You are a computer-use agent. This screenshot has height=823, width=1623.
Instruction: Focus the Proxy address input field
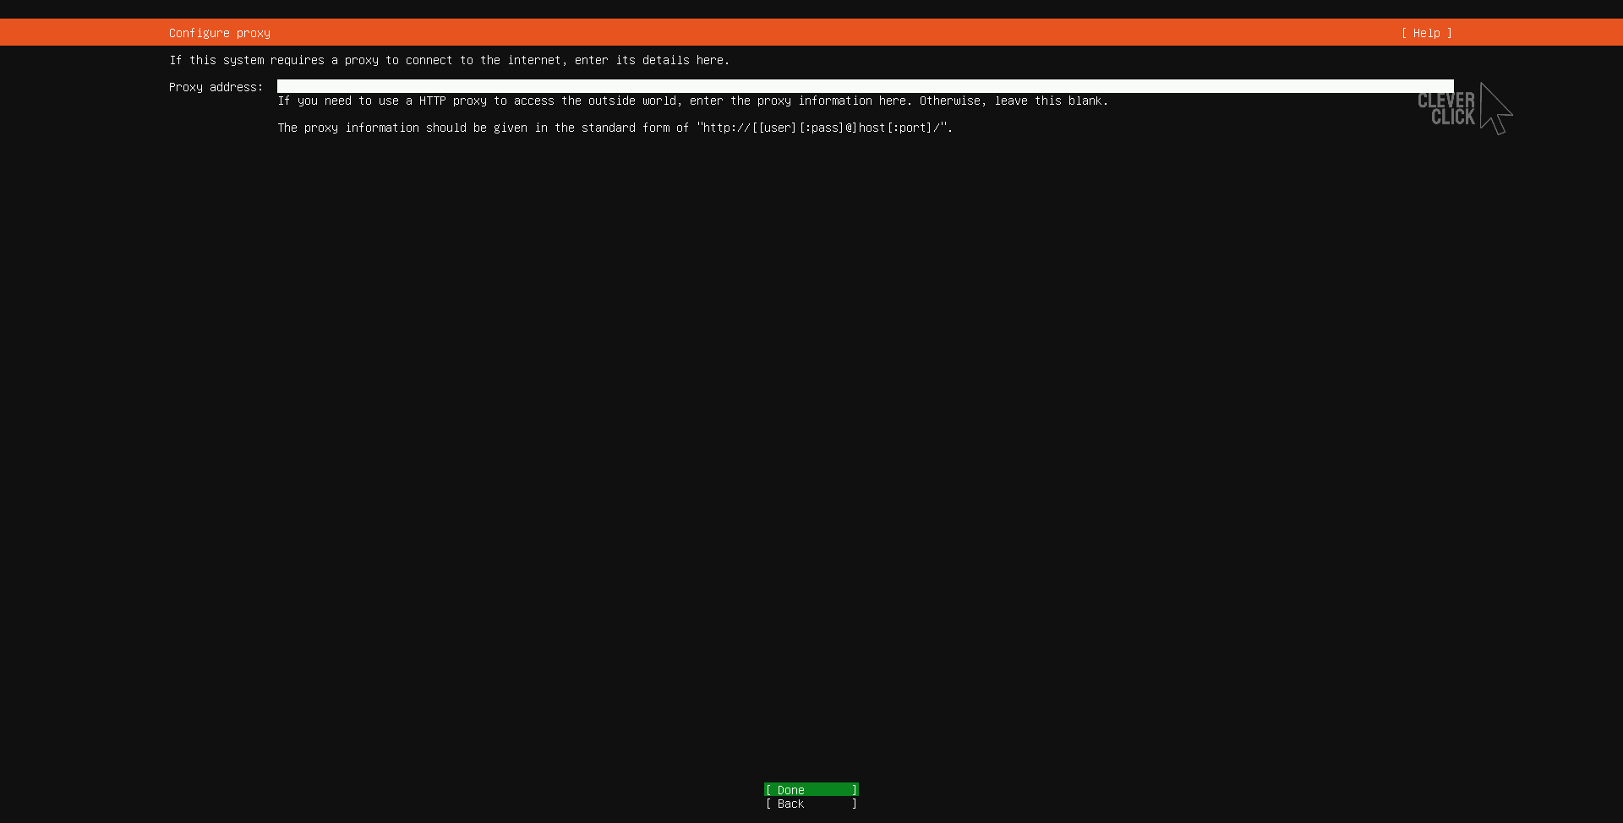click(864, 86)
